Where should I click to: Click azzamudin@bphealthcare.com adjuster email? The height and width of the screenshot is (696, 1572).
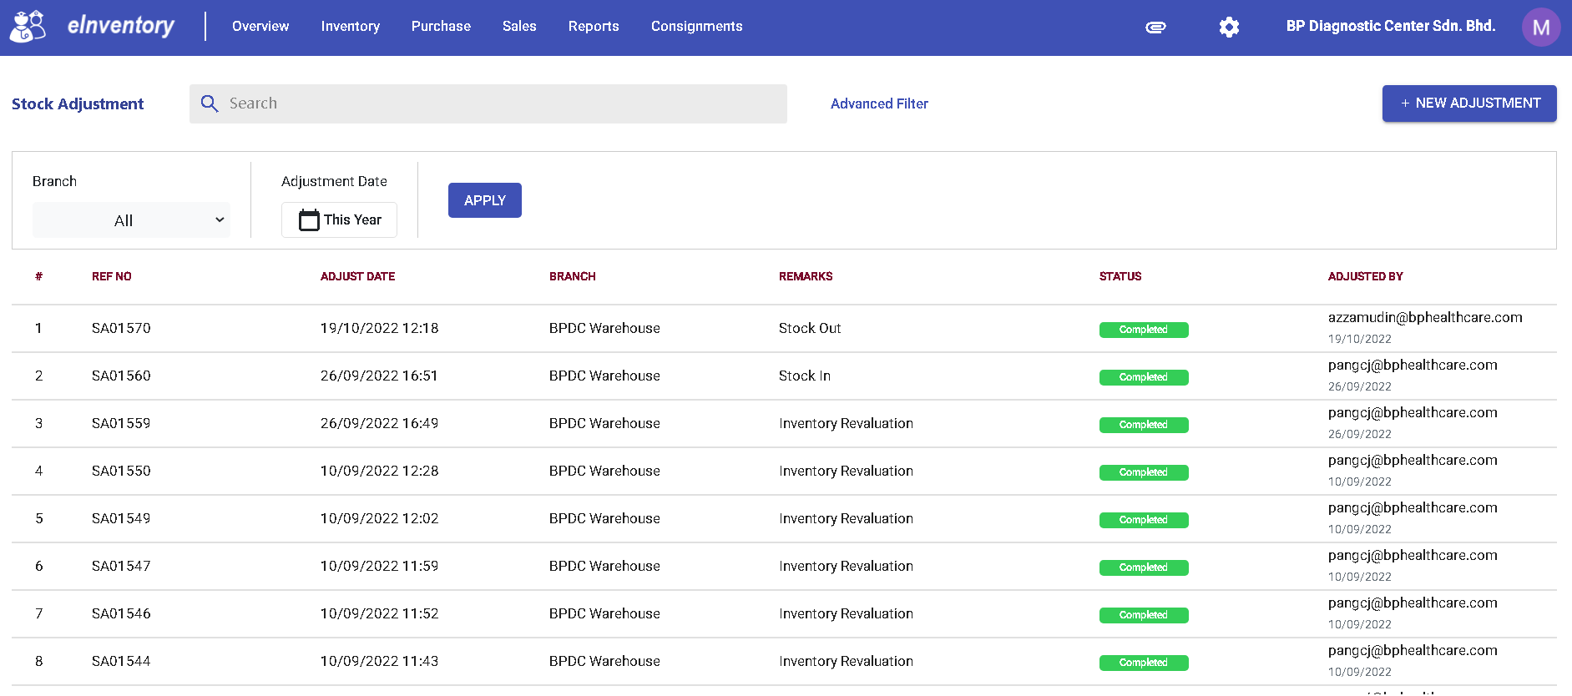pyautogui.click(x=1425, y=317)
